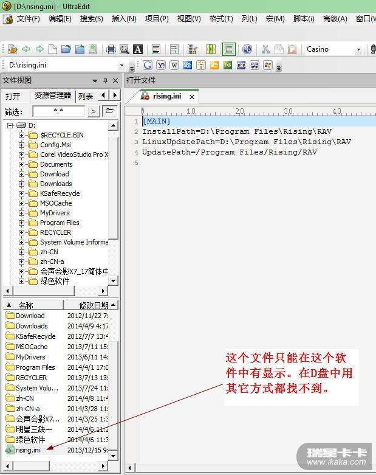Select MyDrivers in folder tree
376x475 pixels.
click(55, 213)
